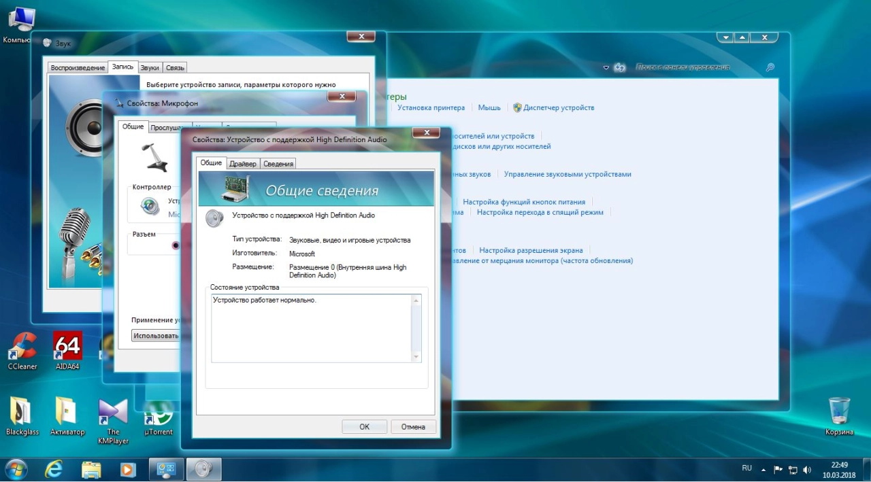This screenshot has width=871, height=482.
Task: Select the Общие tab of HD Audio properties
Action: click(x=211, y=163)
